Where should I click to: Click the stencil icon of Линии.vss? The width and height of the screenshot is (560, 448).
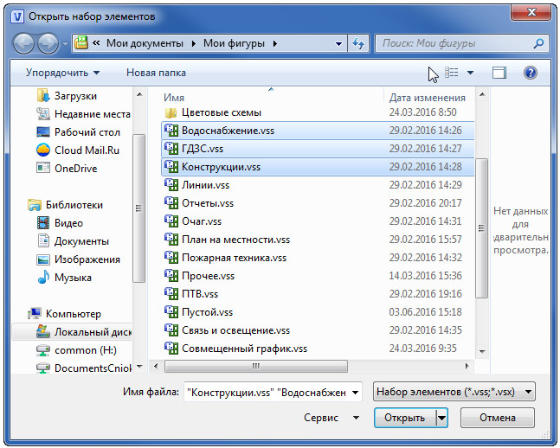[171, 184]
